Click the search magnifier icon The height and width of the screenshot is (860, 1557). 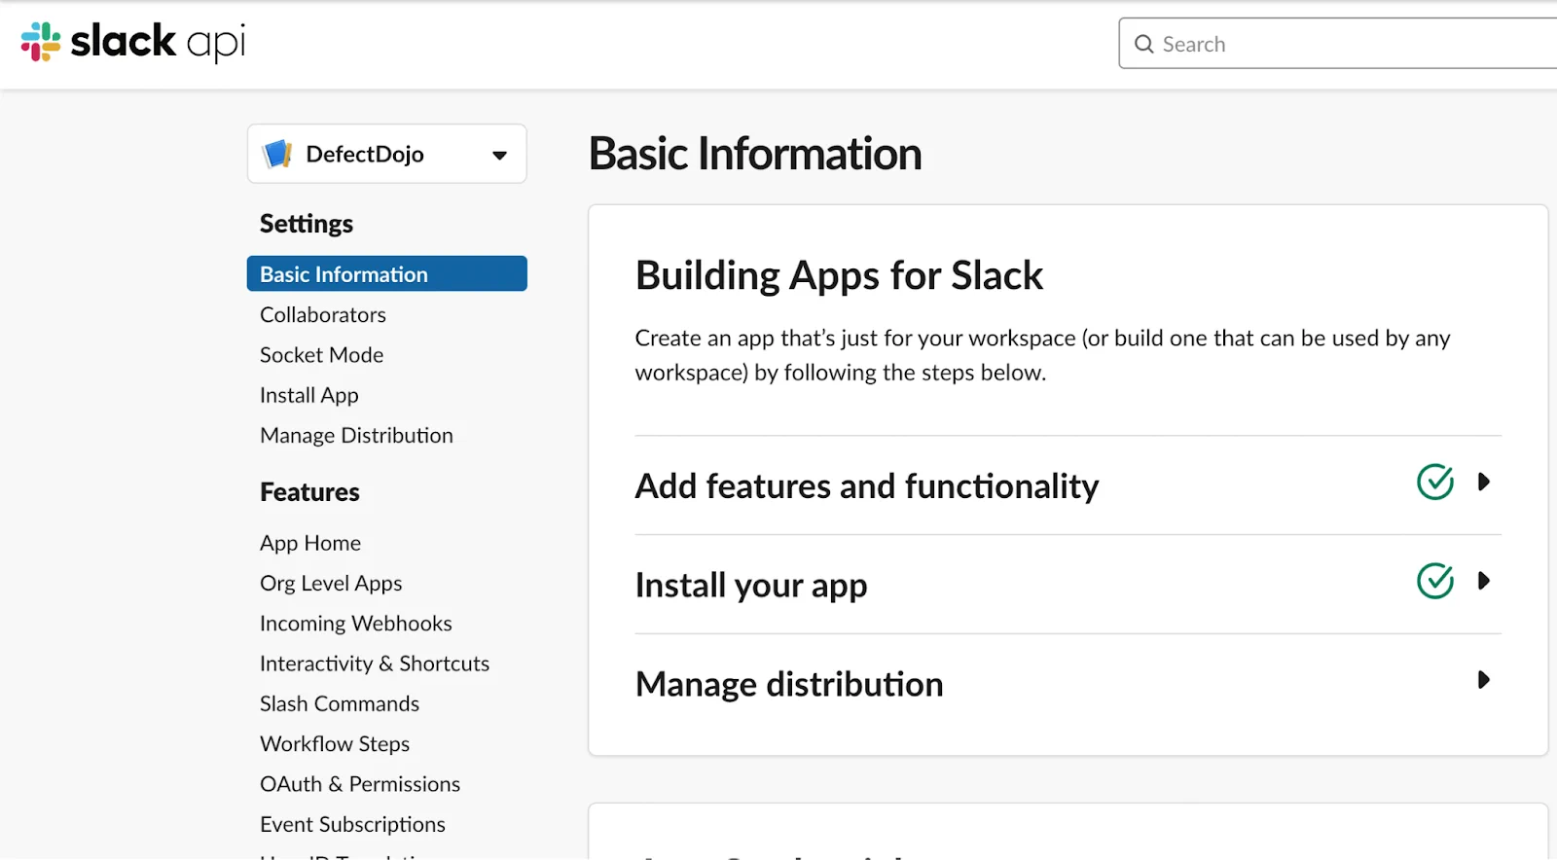pyautogui.click(x=1143, y=45)
